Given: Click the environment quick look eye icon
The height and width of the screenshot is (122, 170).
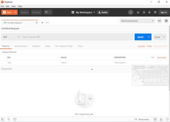Looking at the screenshot, I should point(159,21).
